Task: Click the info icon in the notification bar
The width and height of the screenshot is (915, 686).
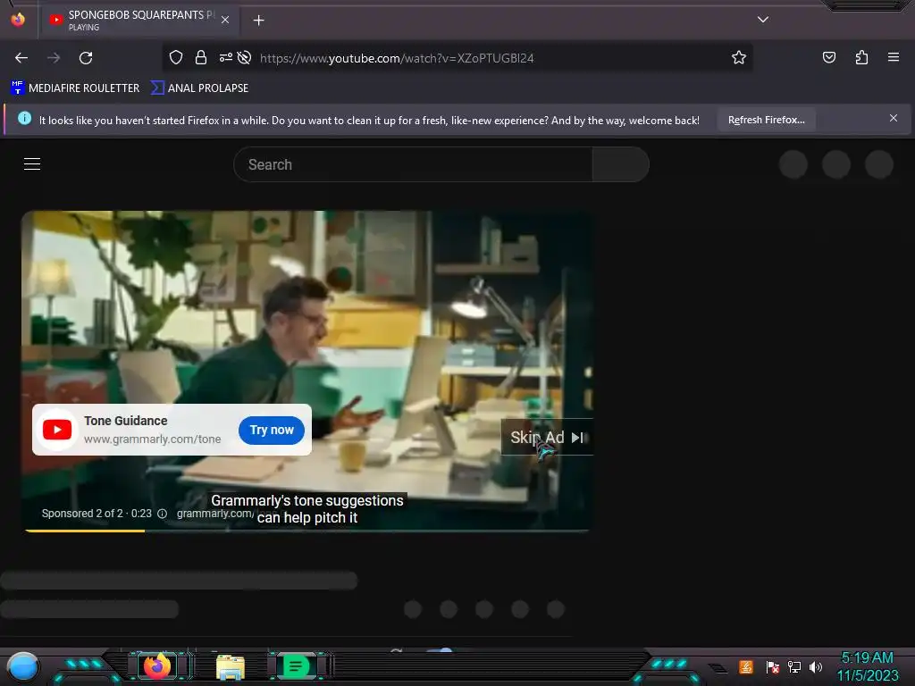Action: point(24,118)
